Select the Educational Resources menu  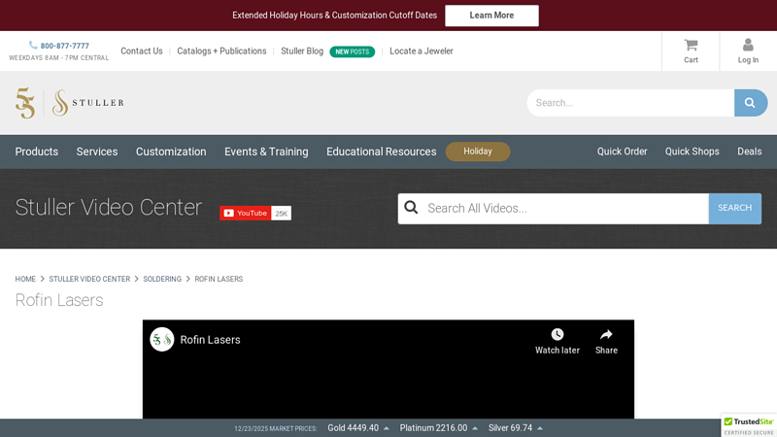pos(381,151)
